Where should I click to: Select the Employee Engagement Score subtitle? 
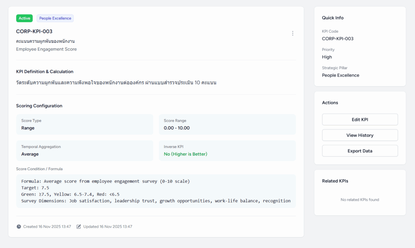[46, 49]
